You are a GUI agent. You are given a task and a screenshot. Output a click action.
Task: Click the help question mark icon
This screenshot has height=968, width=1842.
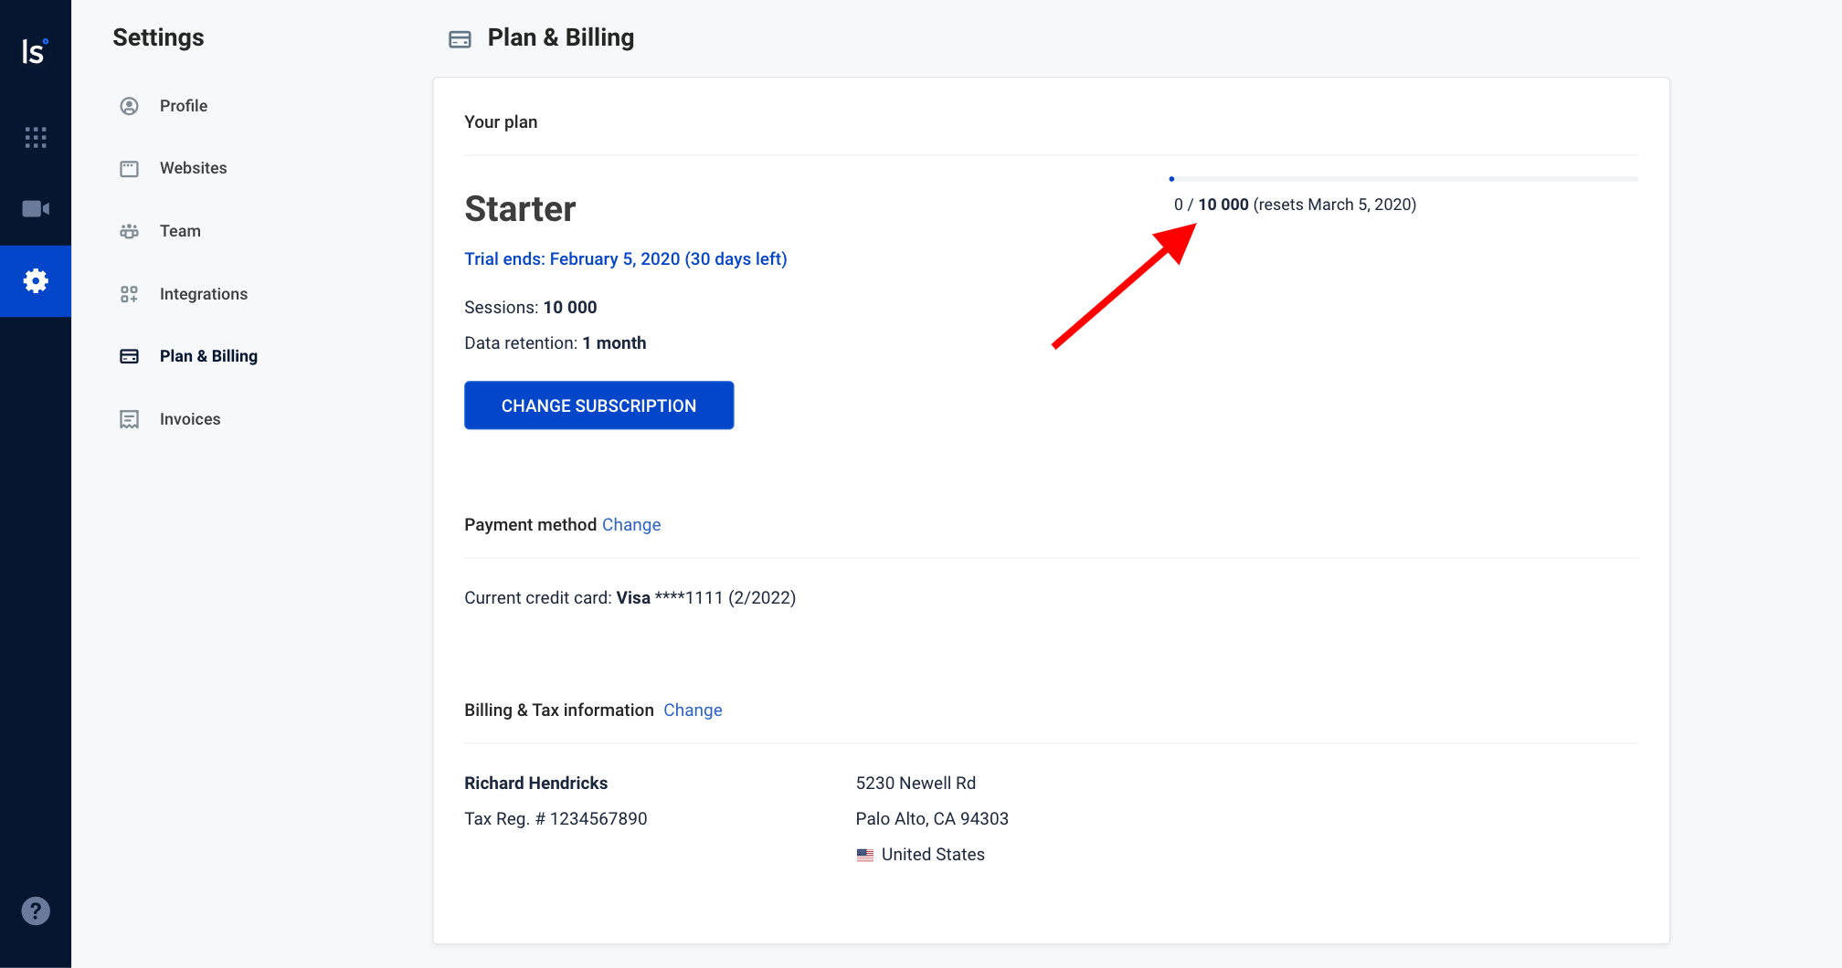(x=36, y=910)
